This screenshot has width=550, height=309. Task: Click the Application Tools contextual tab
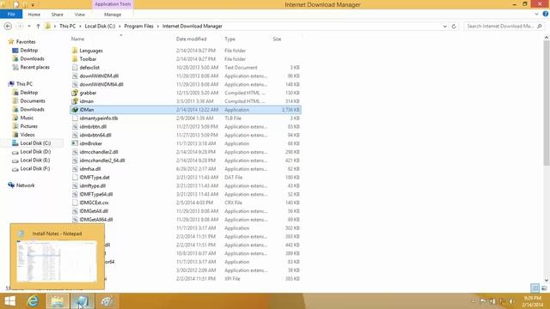tap(113, 4)
